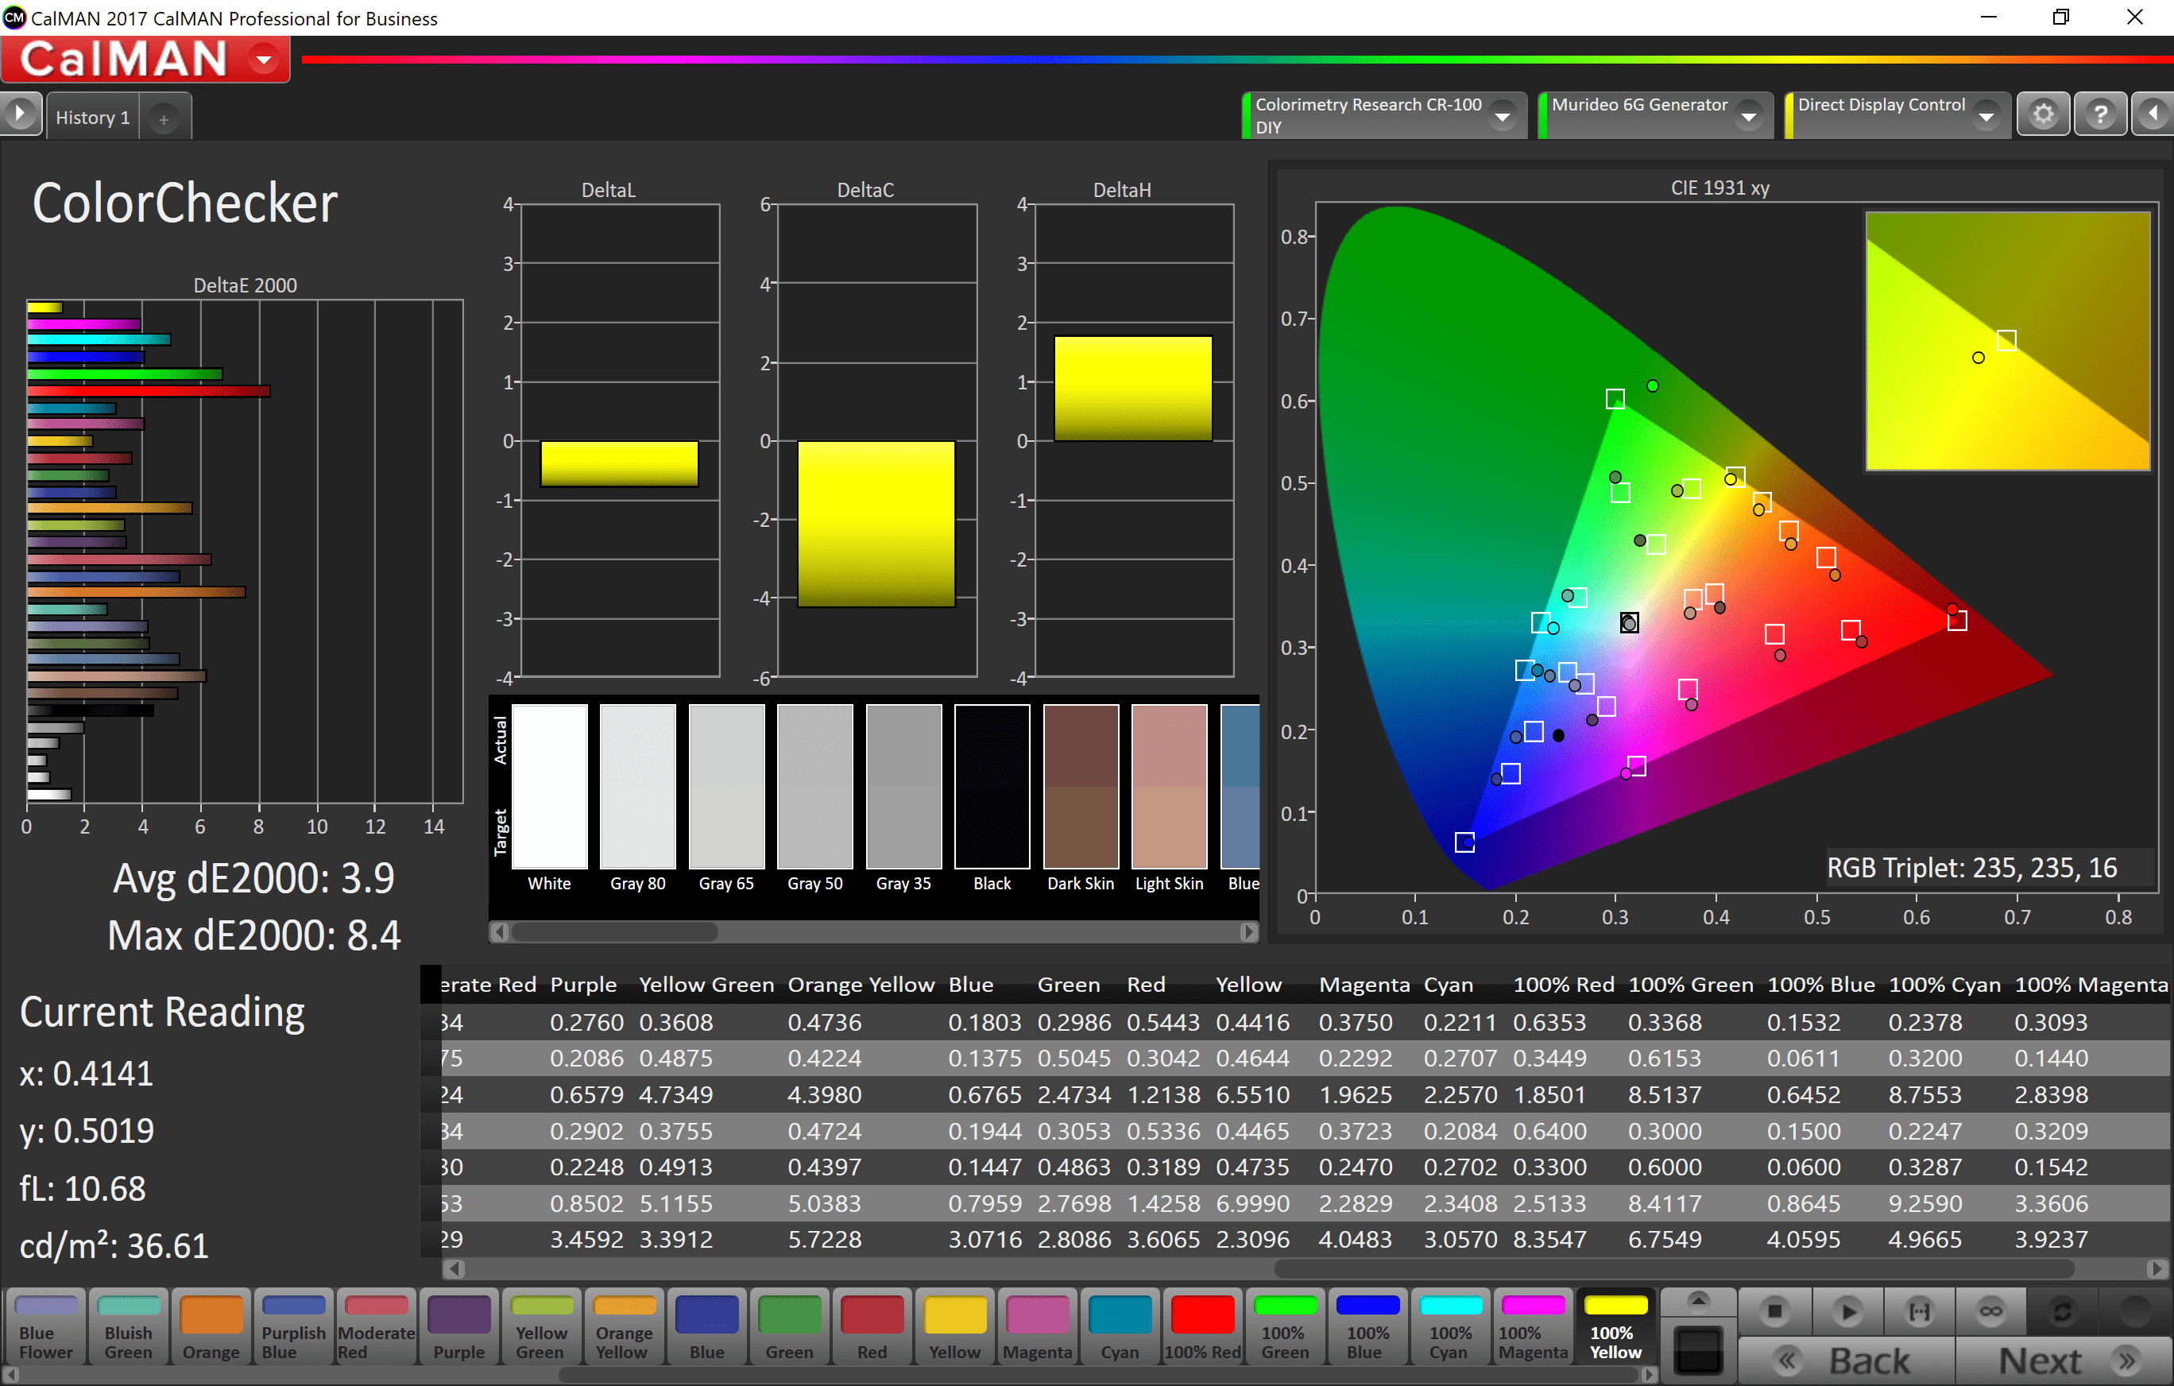Click swatch strip scrollbar left arrow
Screen dimensions: 2174x1386
[x=500, y=931]
